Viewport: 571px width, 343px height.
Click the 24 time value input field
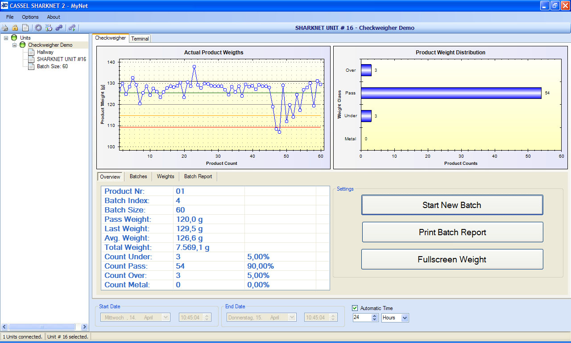[362, 318]
